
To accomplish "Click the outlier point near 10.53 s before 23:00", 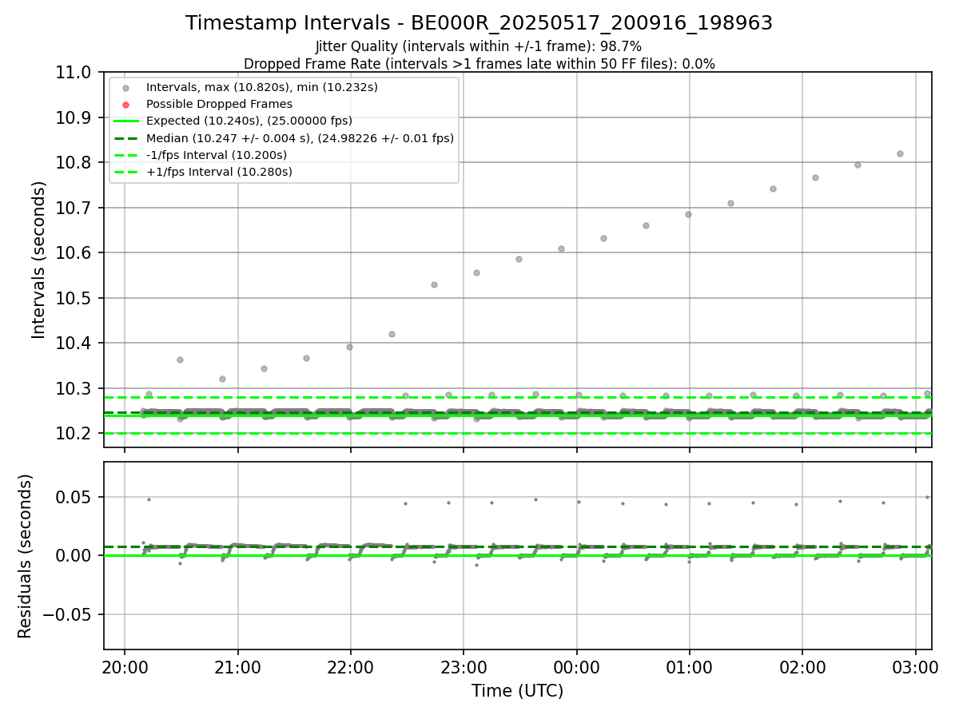I will (434, 284).
